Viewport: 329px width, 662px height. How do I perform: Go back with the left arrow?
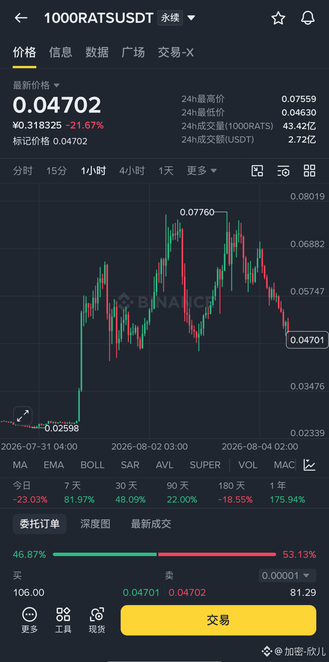coord(21,18)
